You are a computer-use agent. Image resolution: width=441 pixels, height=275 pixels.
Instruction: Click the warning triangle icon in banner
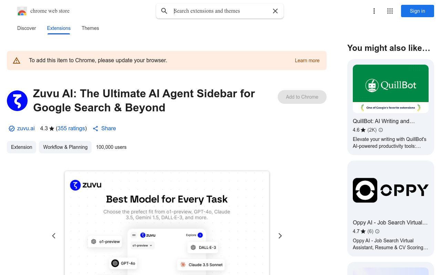[x=17, y=60]
